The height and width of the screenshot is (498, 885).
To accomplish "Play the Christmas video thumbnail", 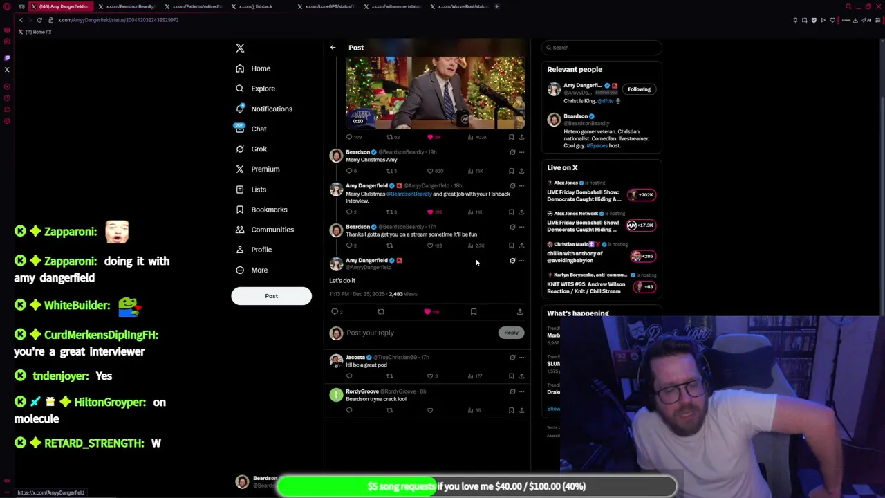I will (436, 93).
